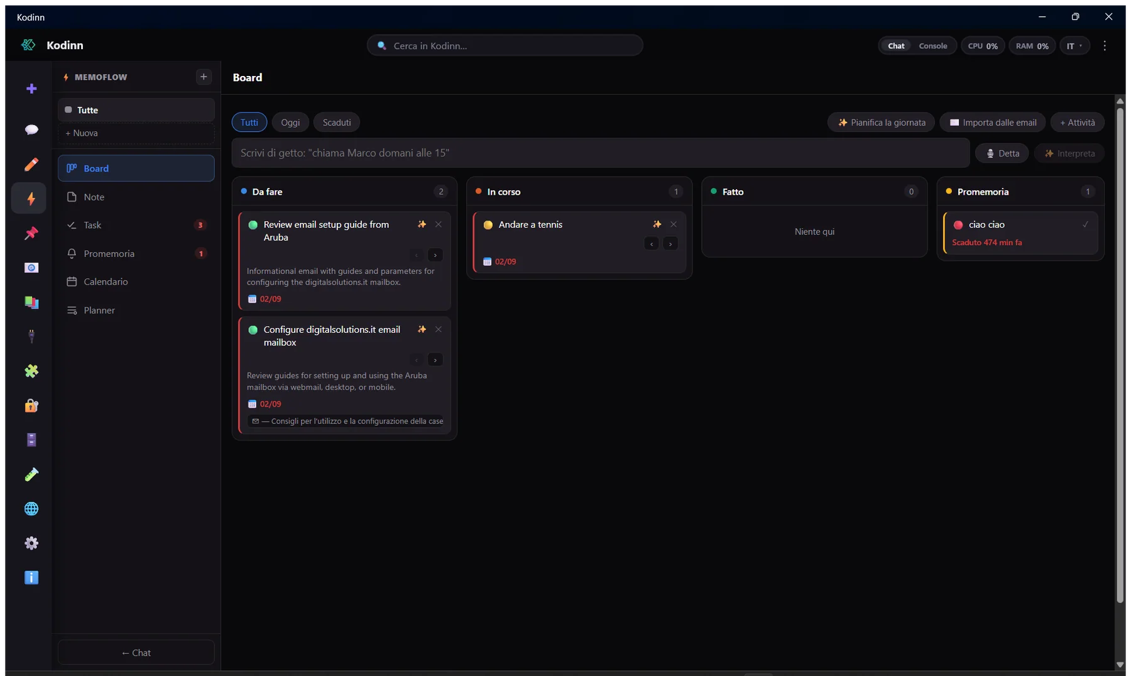Open the gear settings icon in left rail
This screenshot has width=1131, height=676.
pos(31,543)
